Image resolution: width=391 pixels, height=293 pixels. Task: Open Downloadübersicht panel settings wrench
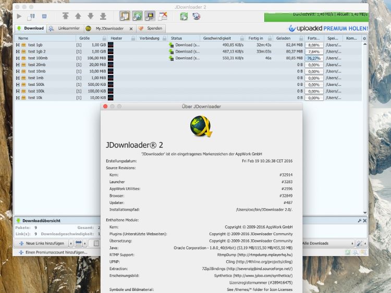click(359, 221)
